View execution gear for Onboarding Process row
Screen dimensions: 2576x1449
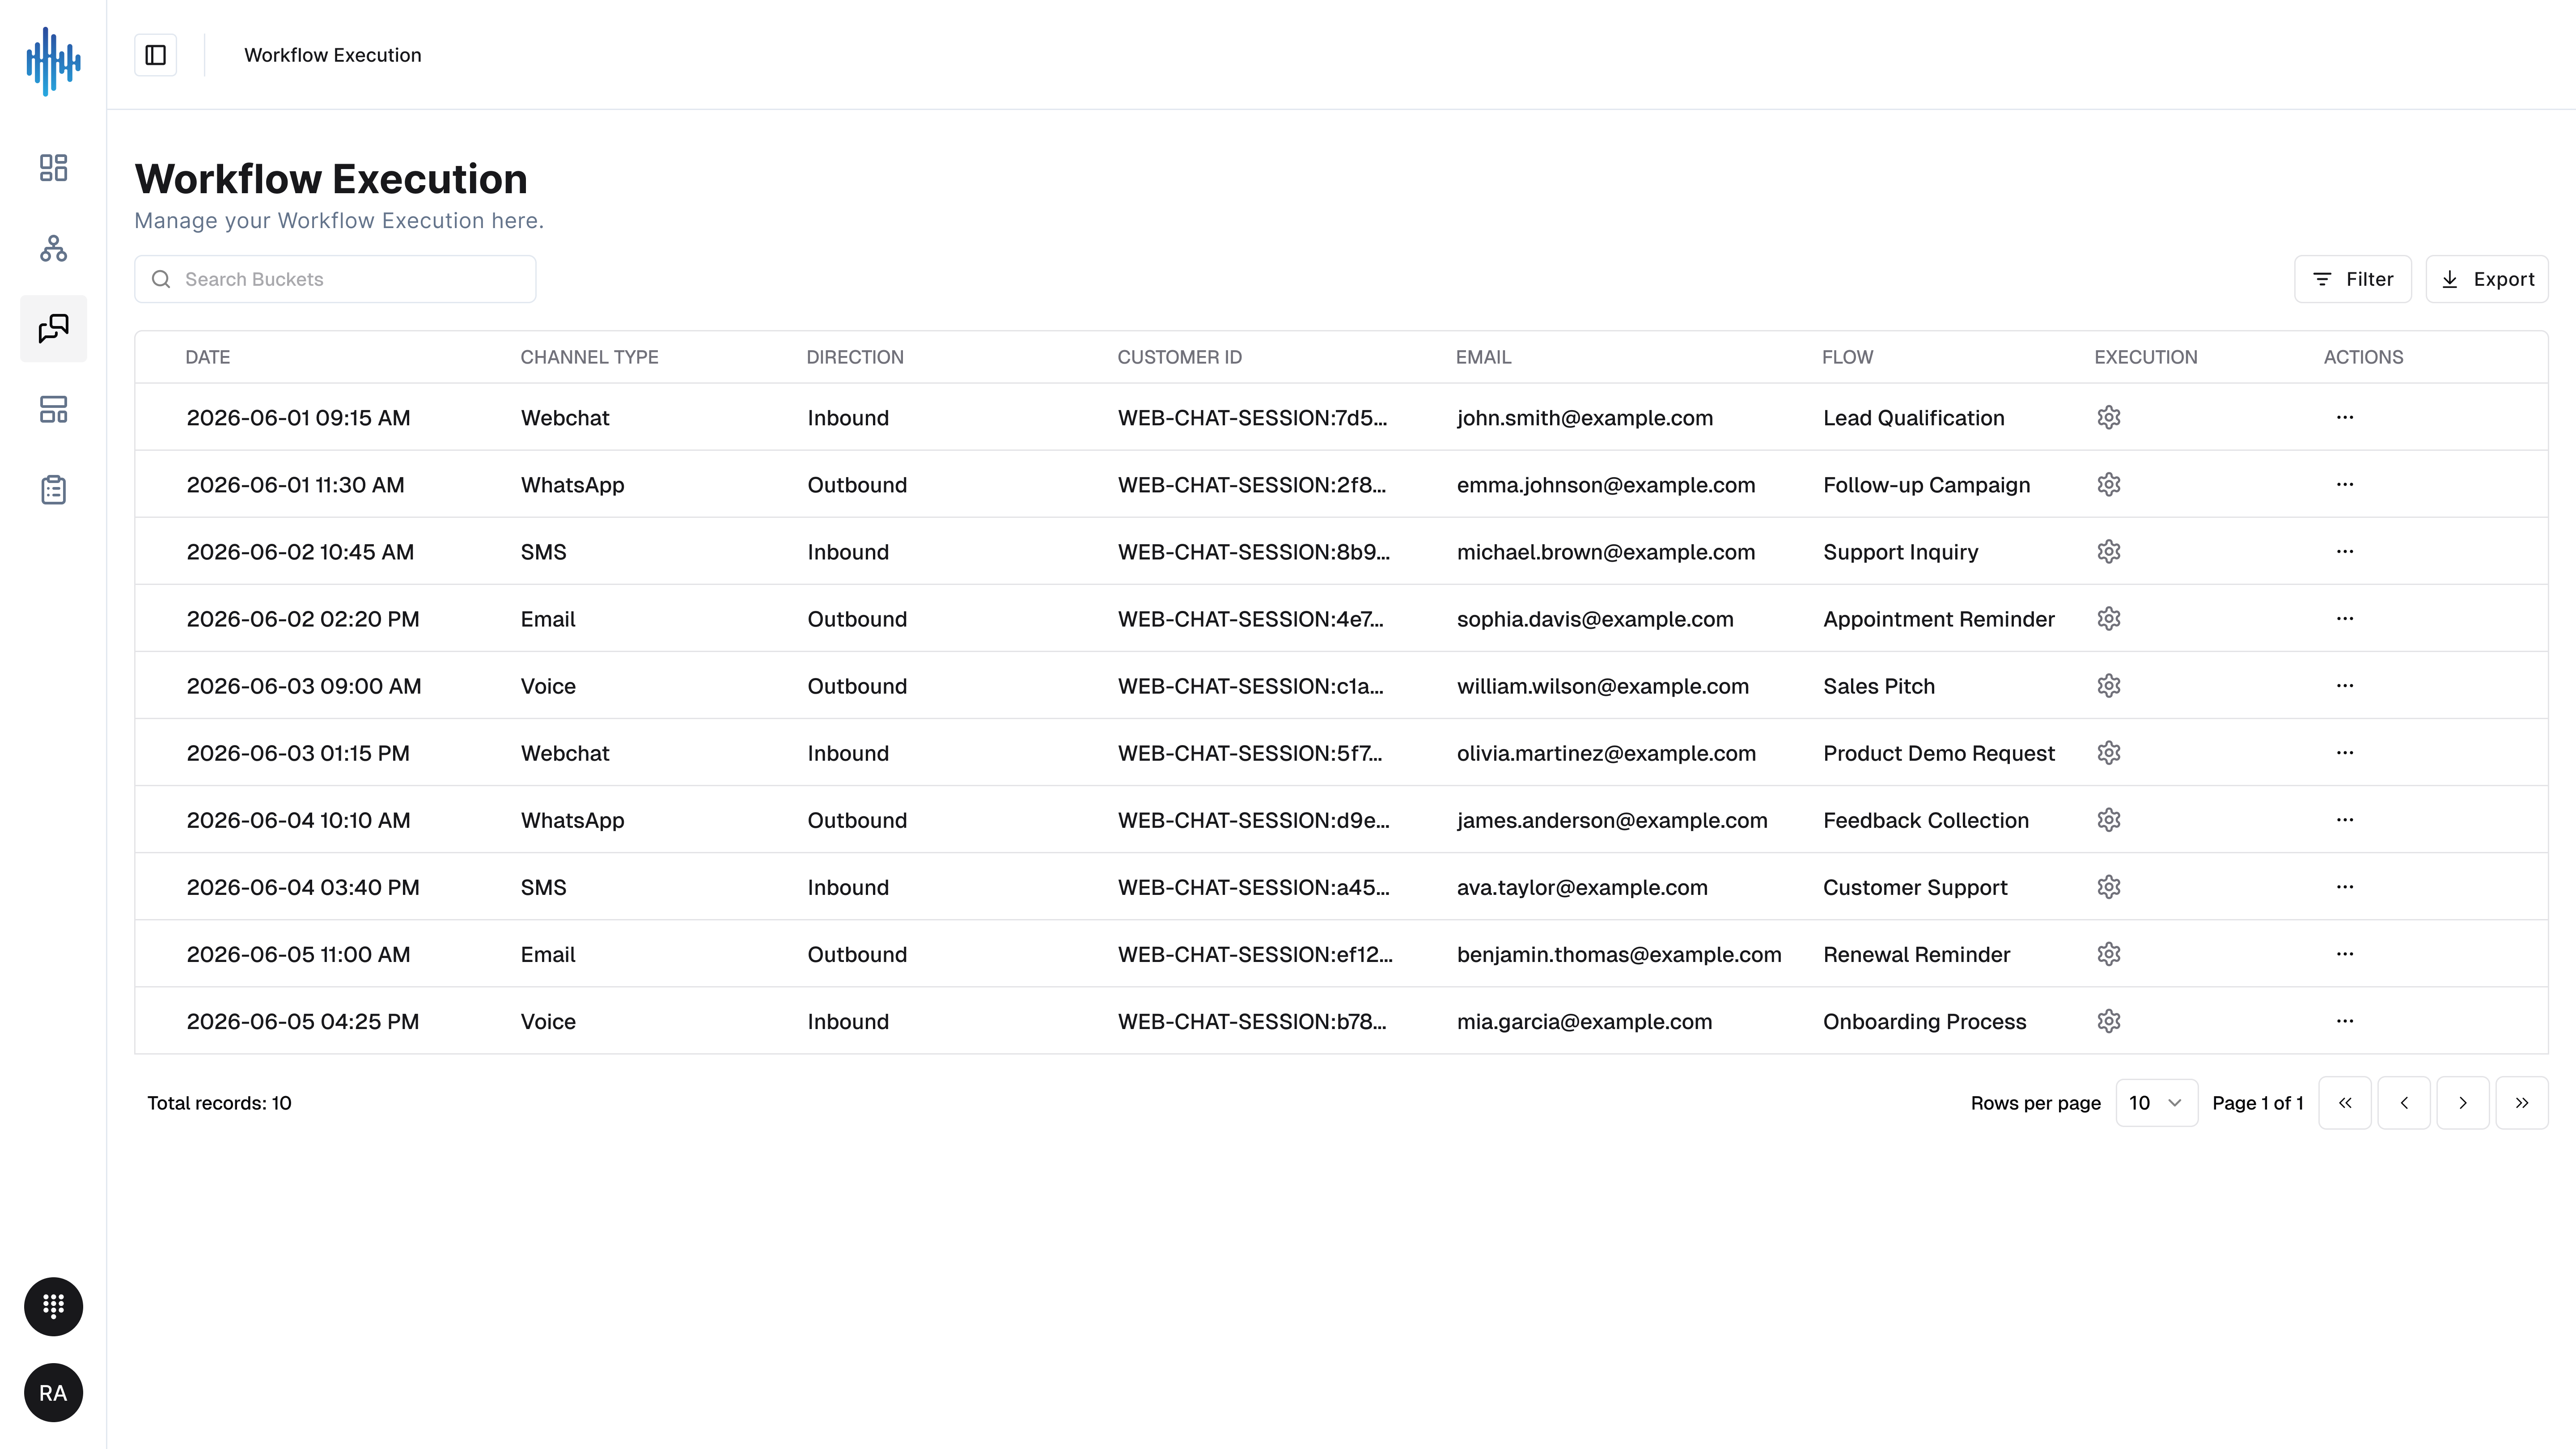(2109, 1020)
